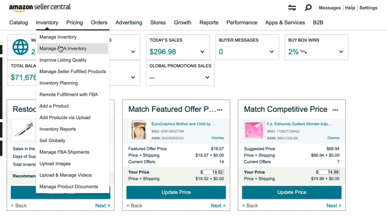Go Back in Match Featured Offer card
The height and width of the screenshot is (218, 387).
tap(134, 206)
